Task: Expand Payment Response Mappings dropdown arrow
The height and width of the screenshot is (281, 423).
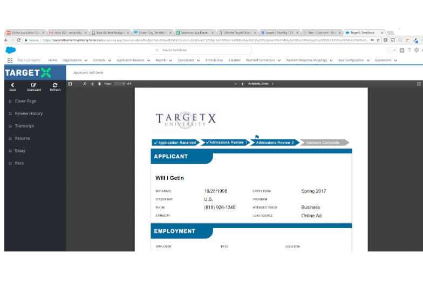Action: (331, 61)
